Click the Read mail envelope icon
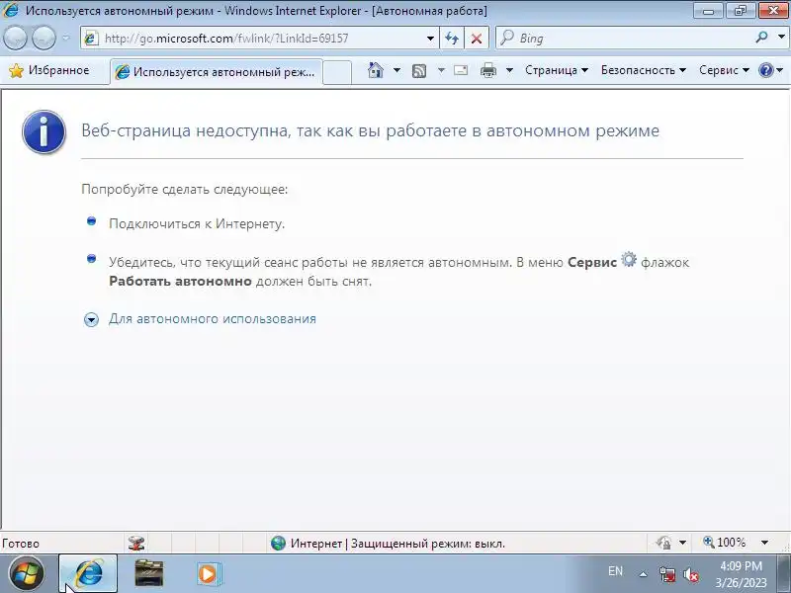Viewport: 791px width, 593px height. coord(461,70)
